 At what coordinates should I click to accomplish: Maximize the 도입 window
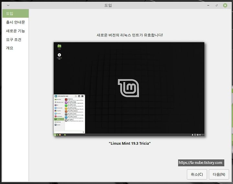pos(216,5)
